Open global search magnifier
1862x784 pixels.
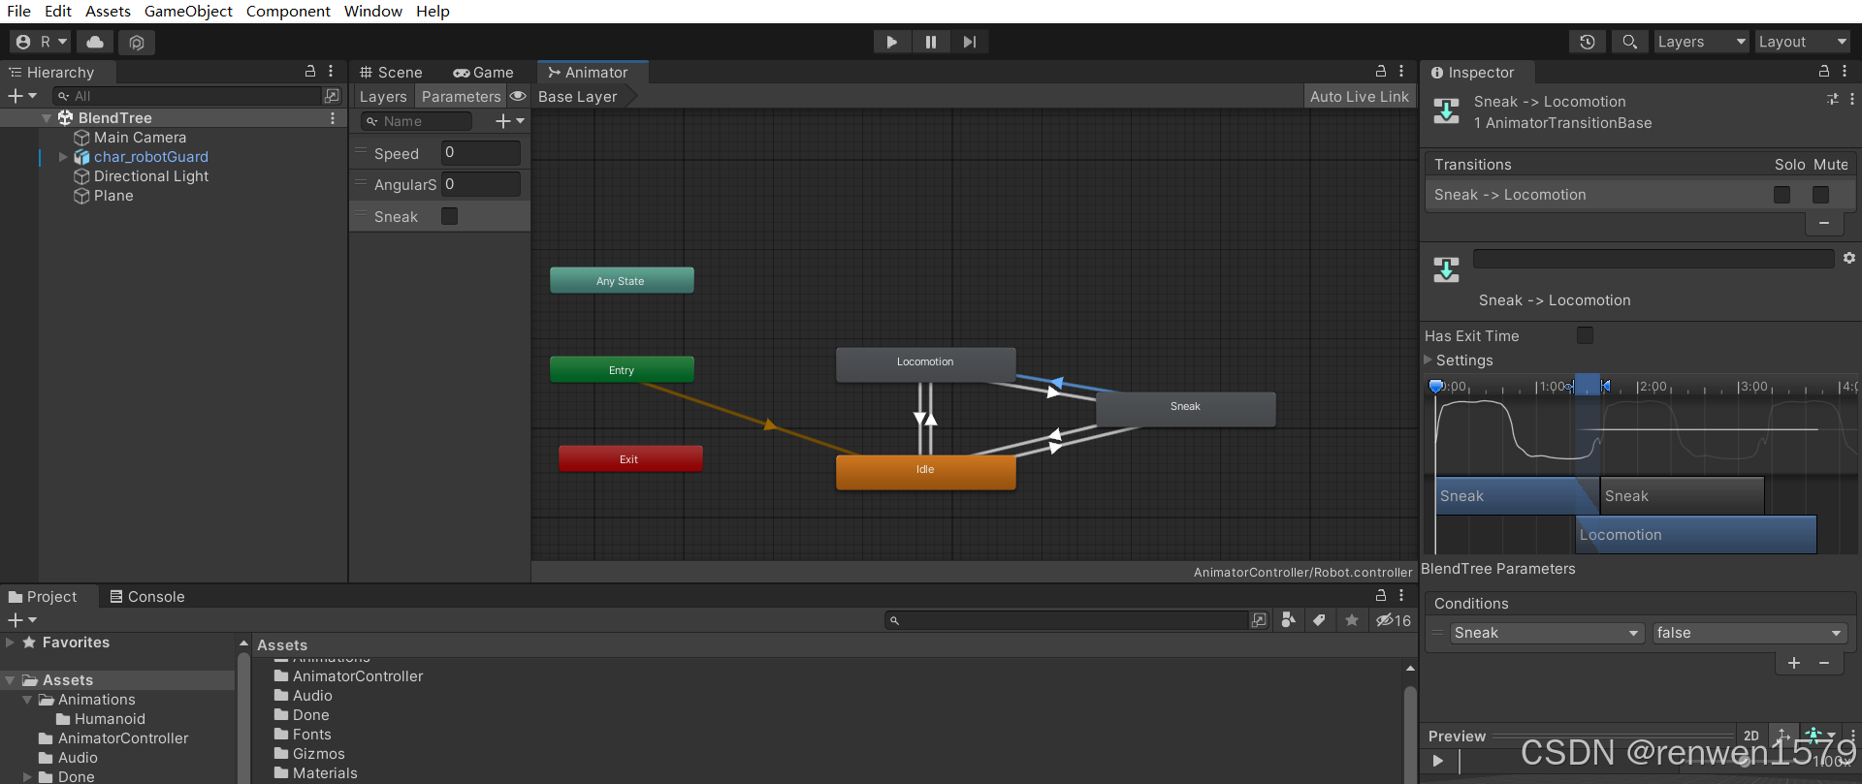point(1630,42)
